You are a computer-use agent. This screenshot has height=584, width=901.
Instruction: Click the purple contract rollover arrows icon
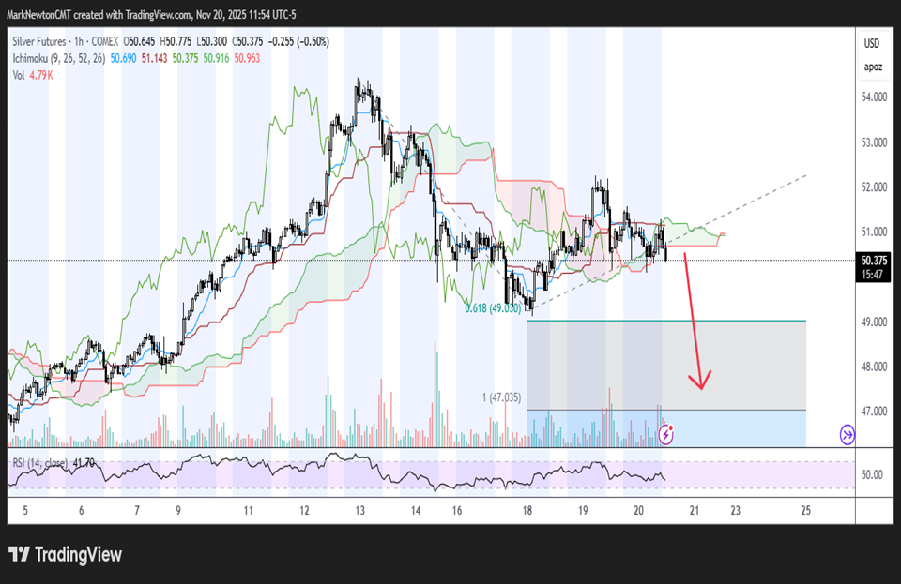click(847, 433)
